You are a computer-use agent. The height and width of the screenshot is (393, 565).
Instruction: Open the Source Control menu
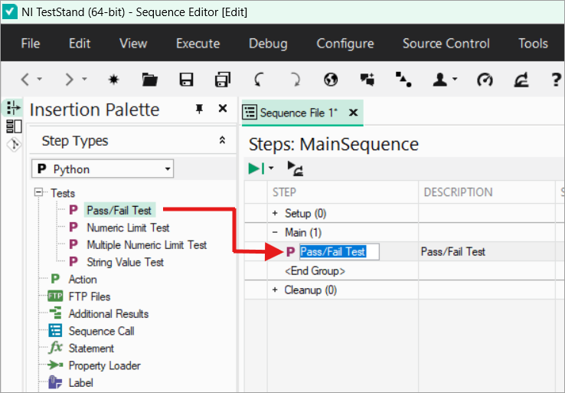[446, 44]
